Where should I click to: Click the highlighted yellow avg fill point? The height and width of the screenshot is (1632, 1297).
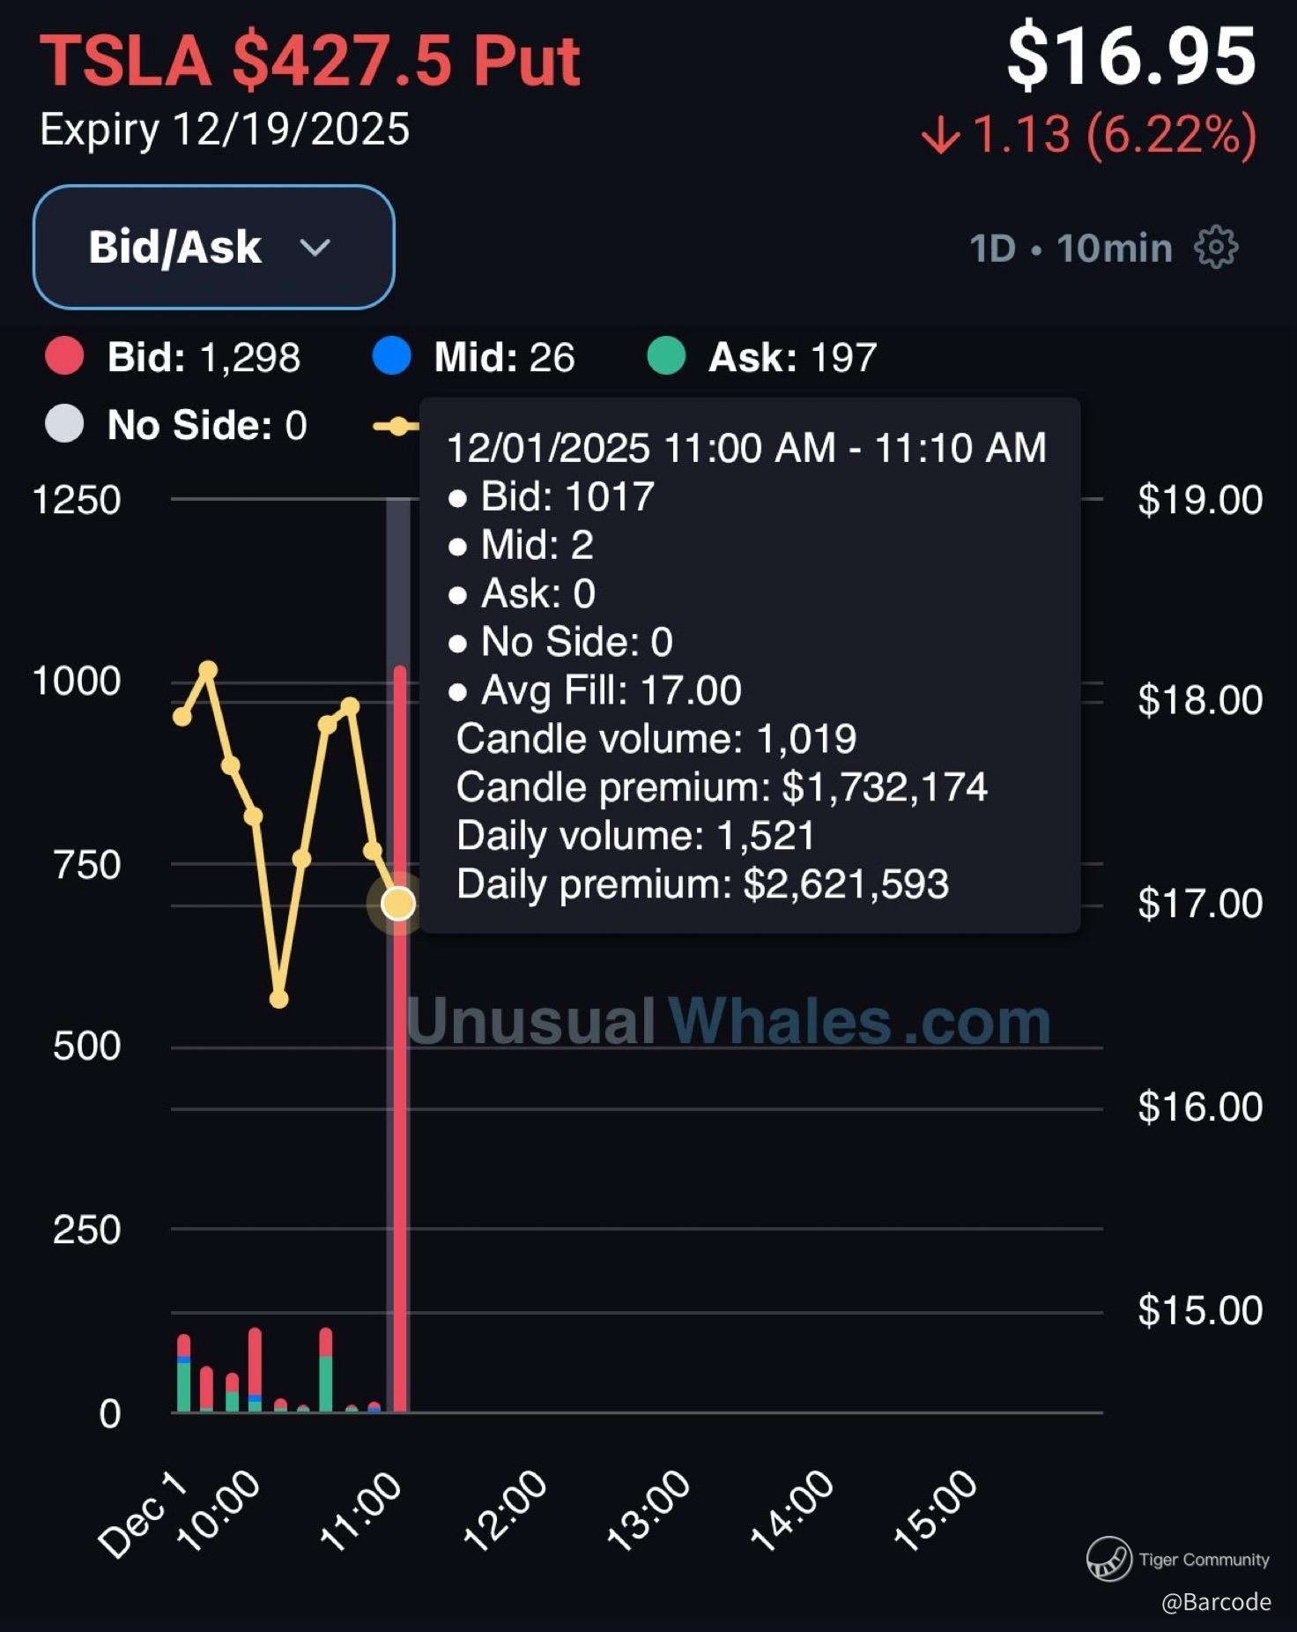pyautogui.click(x=398, y=903)
